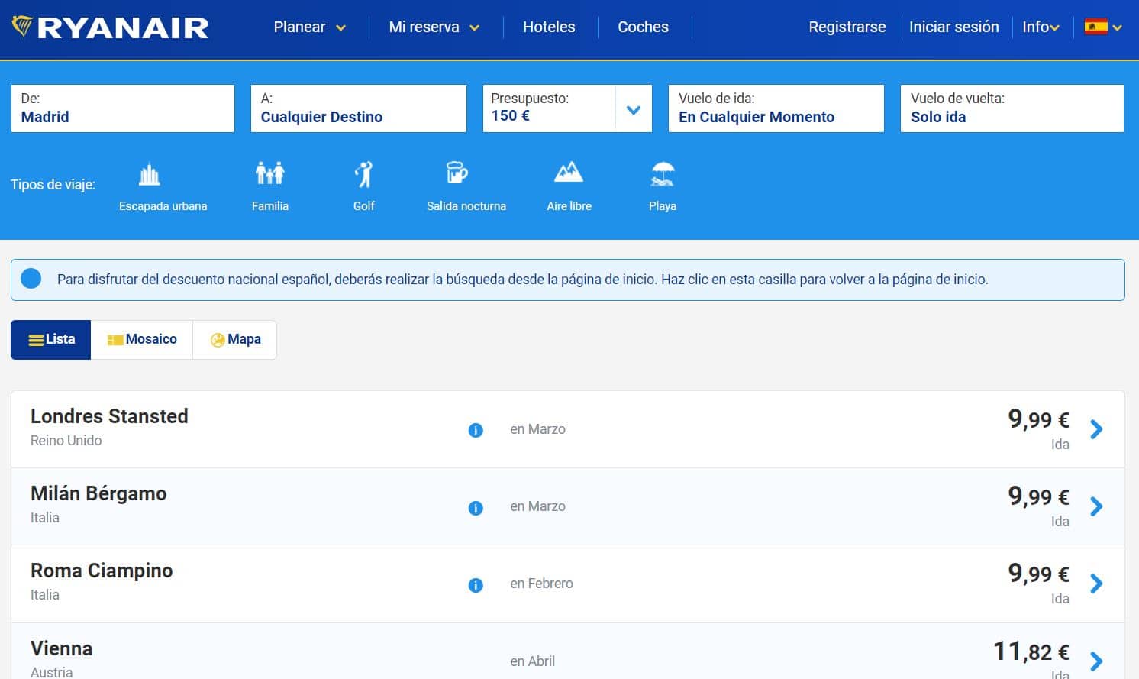The image size is (1139, 679).
Task: Switch to Lista view
Action: 51,340
